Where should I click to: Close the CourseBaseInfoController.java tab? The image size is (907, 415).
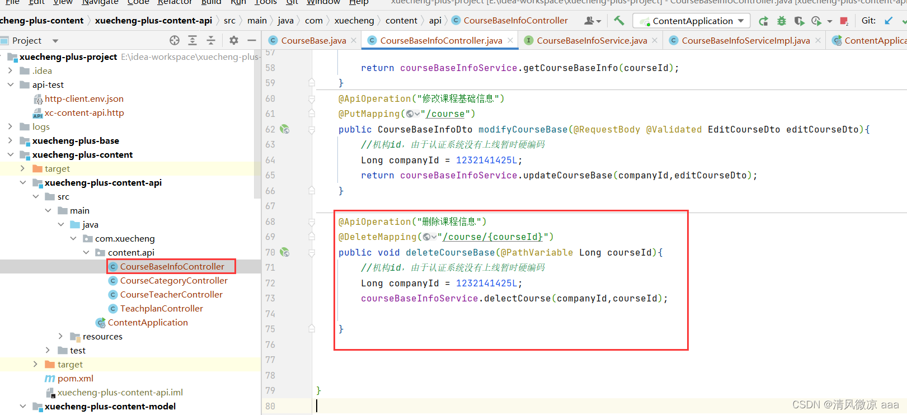510,40
